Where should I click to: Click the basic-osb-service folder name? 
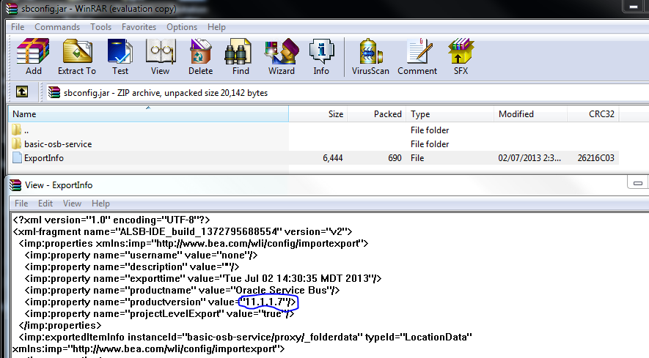58,144
